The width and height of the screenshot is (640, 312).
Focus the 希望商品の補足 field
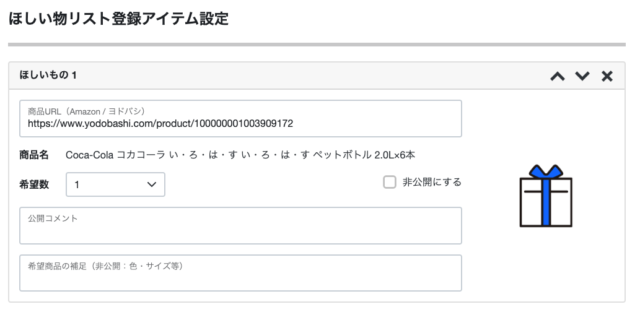pos(240,277)
